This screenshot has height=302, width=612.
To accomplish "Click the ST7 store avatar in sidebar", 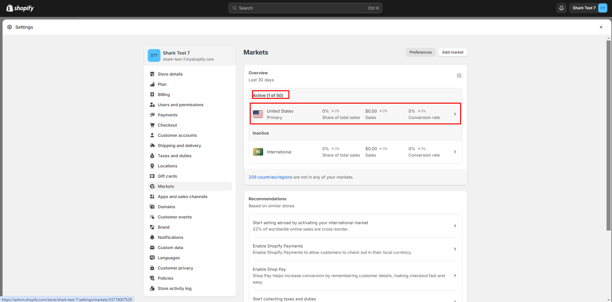I will [154, 55].
